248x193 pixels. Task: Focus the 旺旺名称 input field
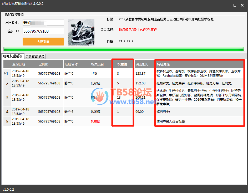tap(43, 22)
